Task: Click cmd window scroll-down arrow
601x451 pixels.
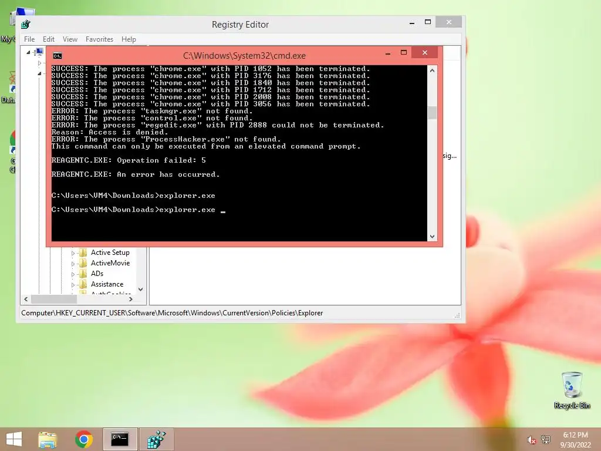Action: tap(433, 237)
